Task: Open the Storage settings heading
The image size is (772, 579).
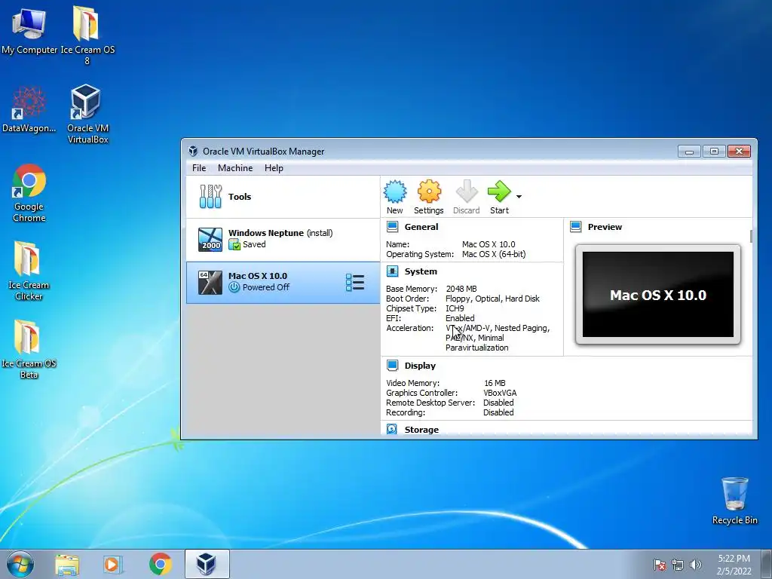Action: pos(421,429)
